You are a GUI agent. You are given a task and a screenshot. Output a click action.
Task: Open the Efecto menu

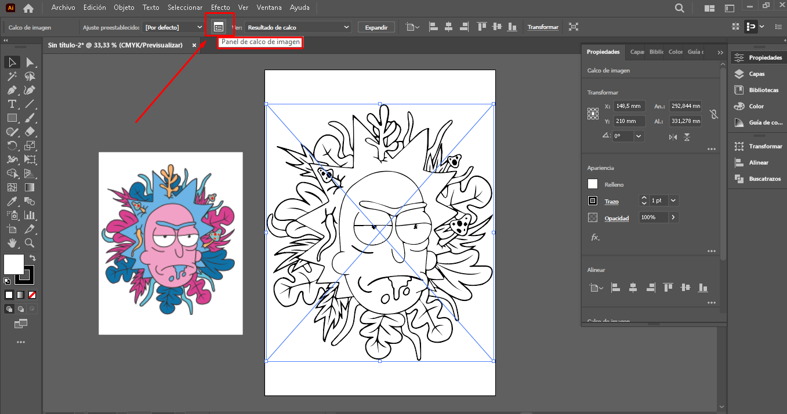click(220, 8)
